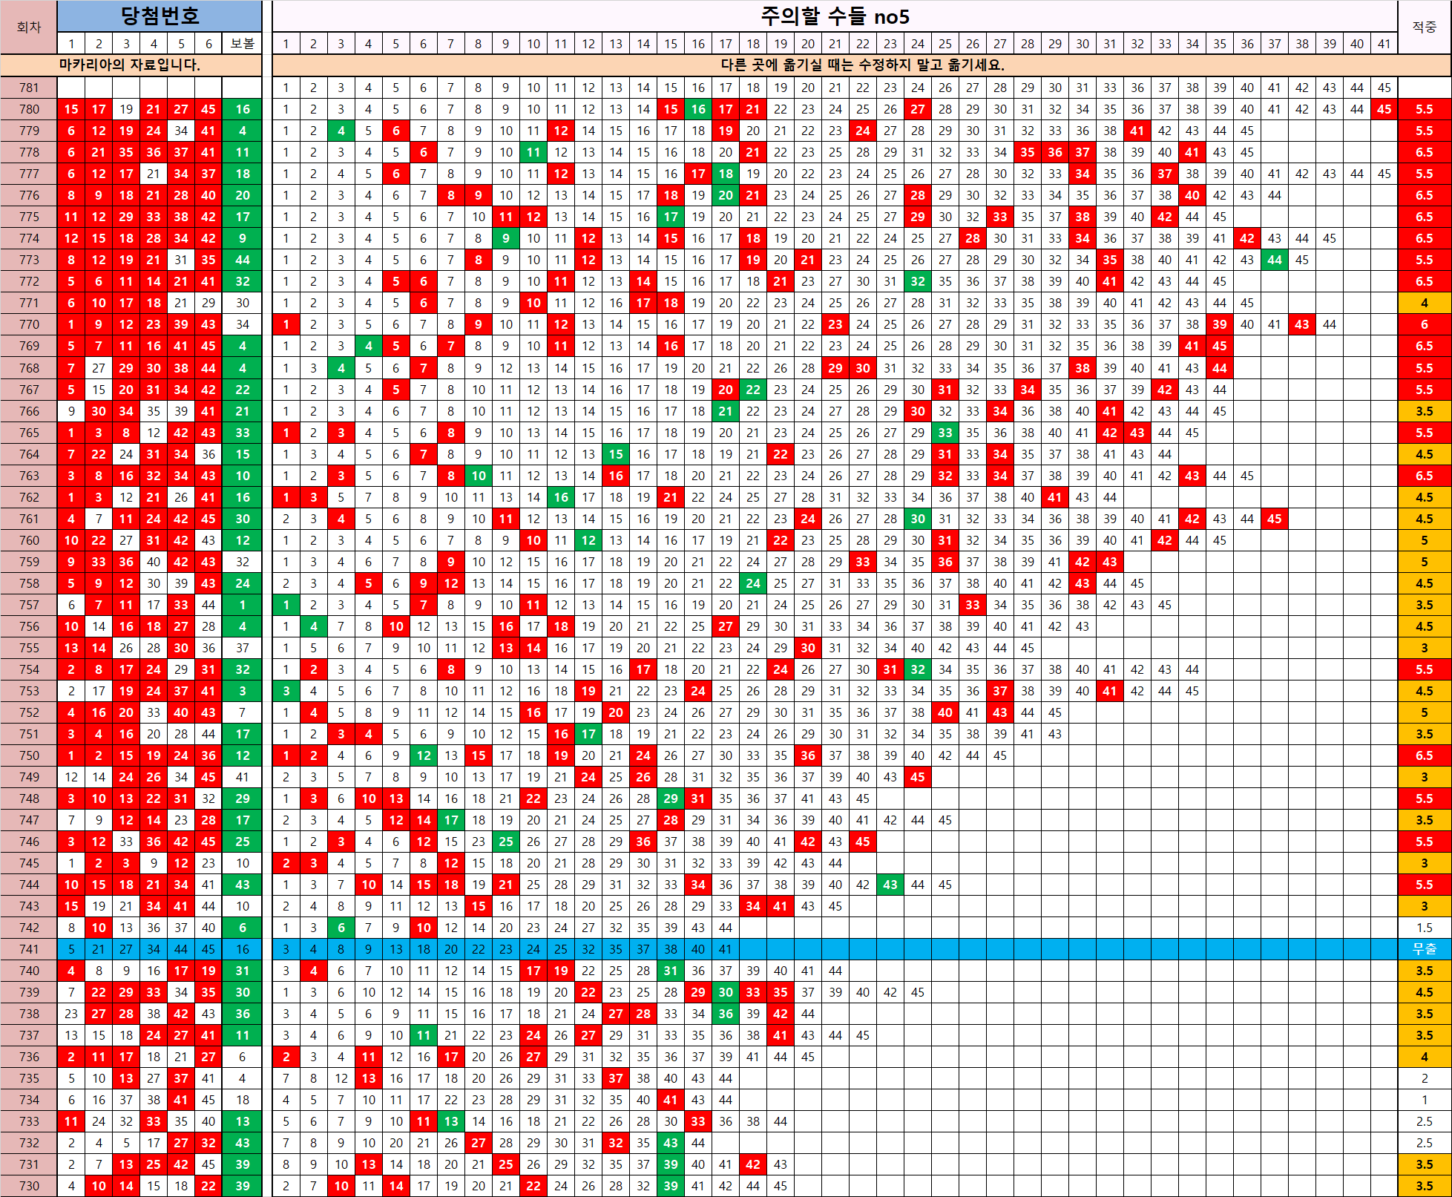Viewport: 1452px width, 1197px height.
Task: Click the 당첨번호 header cell
Action: coord(160,16)
